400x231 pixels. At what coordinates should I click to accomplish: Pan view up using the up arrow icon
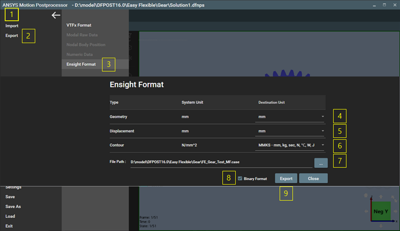click(x=381, y=196)
